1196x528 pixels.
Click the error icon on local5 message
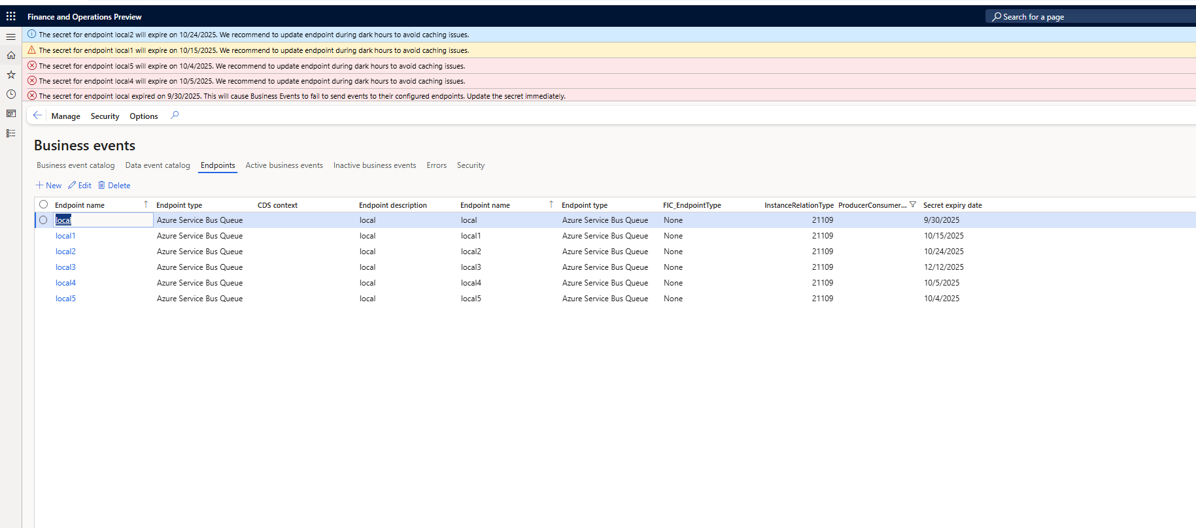tap(31, 65)
